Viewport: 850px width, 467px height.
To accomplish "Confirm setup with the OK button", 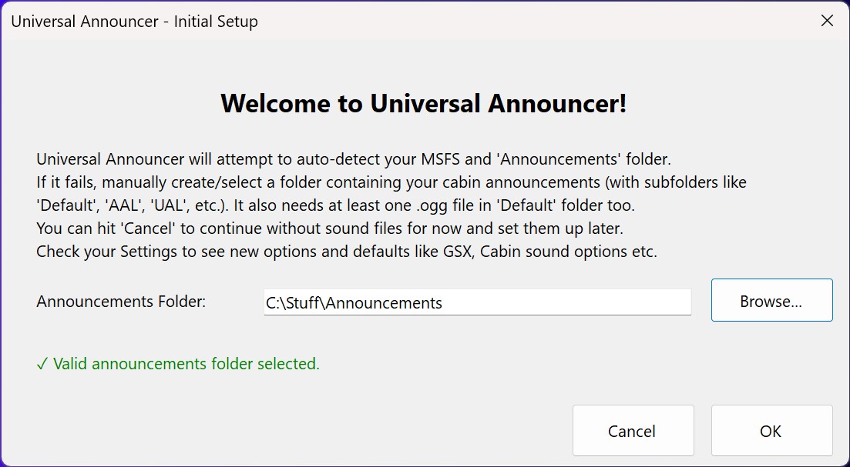I will coord(771,431).
